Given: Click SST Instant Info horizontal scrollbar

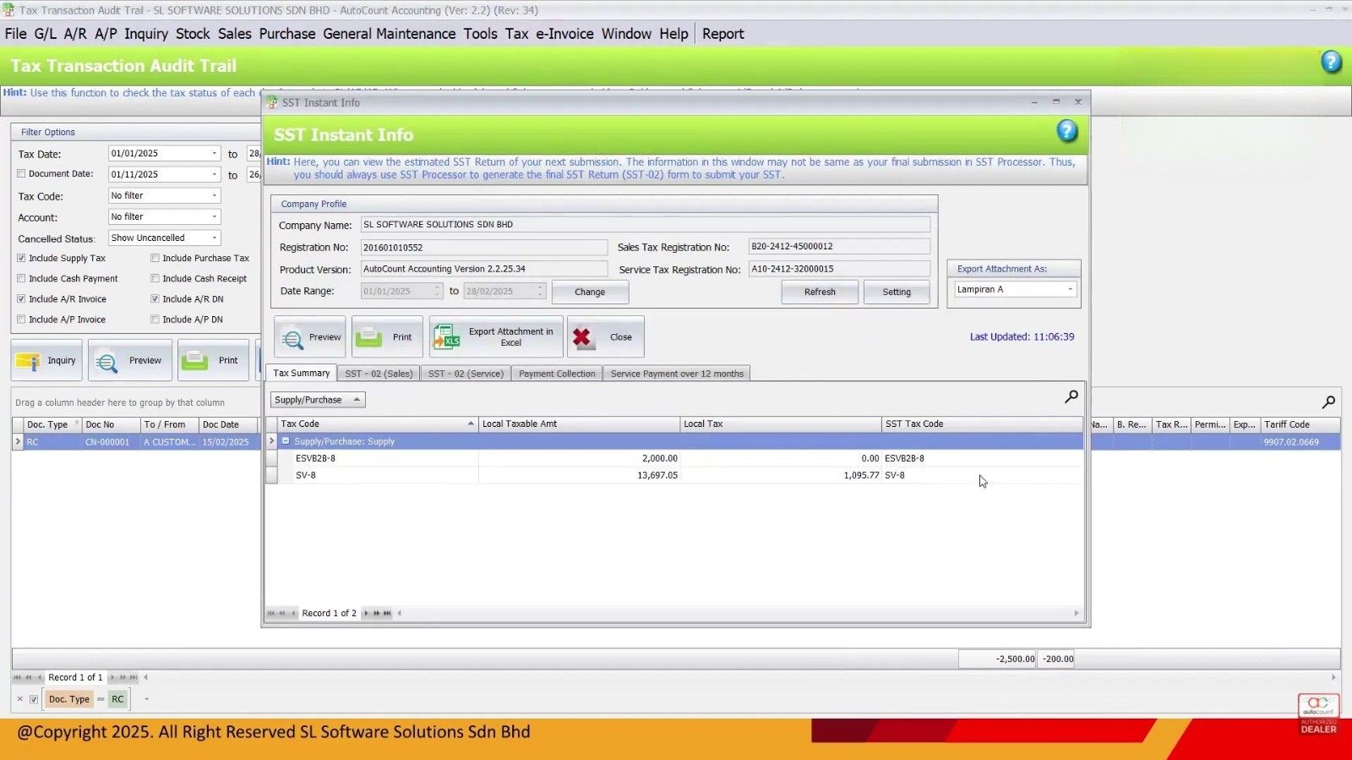Looking at the screenshot, I should [739, 614].
